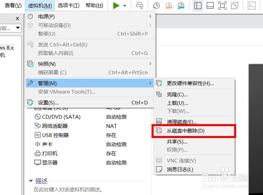This screenshot has width=263, height=195.
Task: Select the 管理(M) menu entry
Action: (90, 83)
